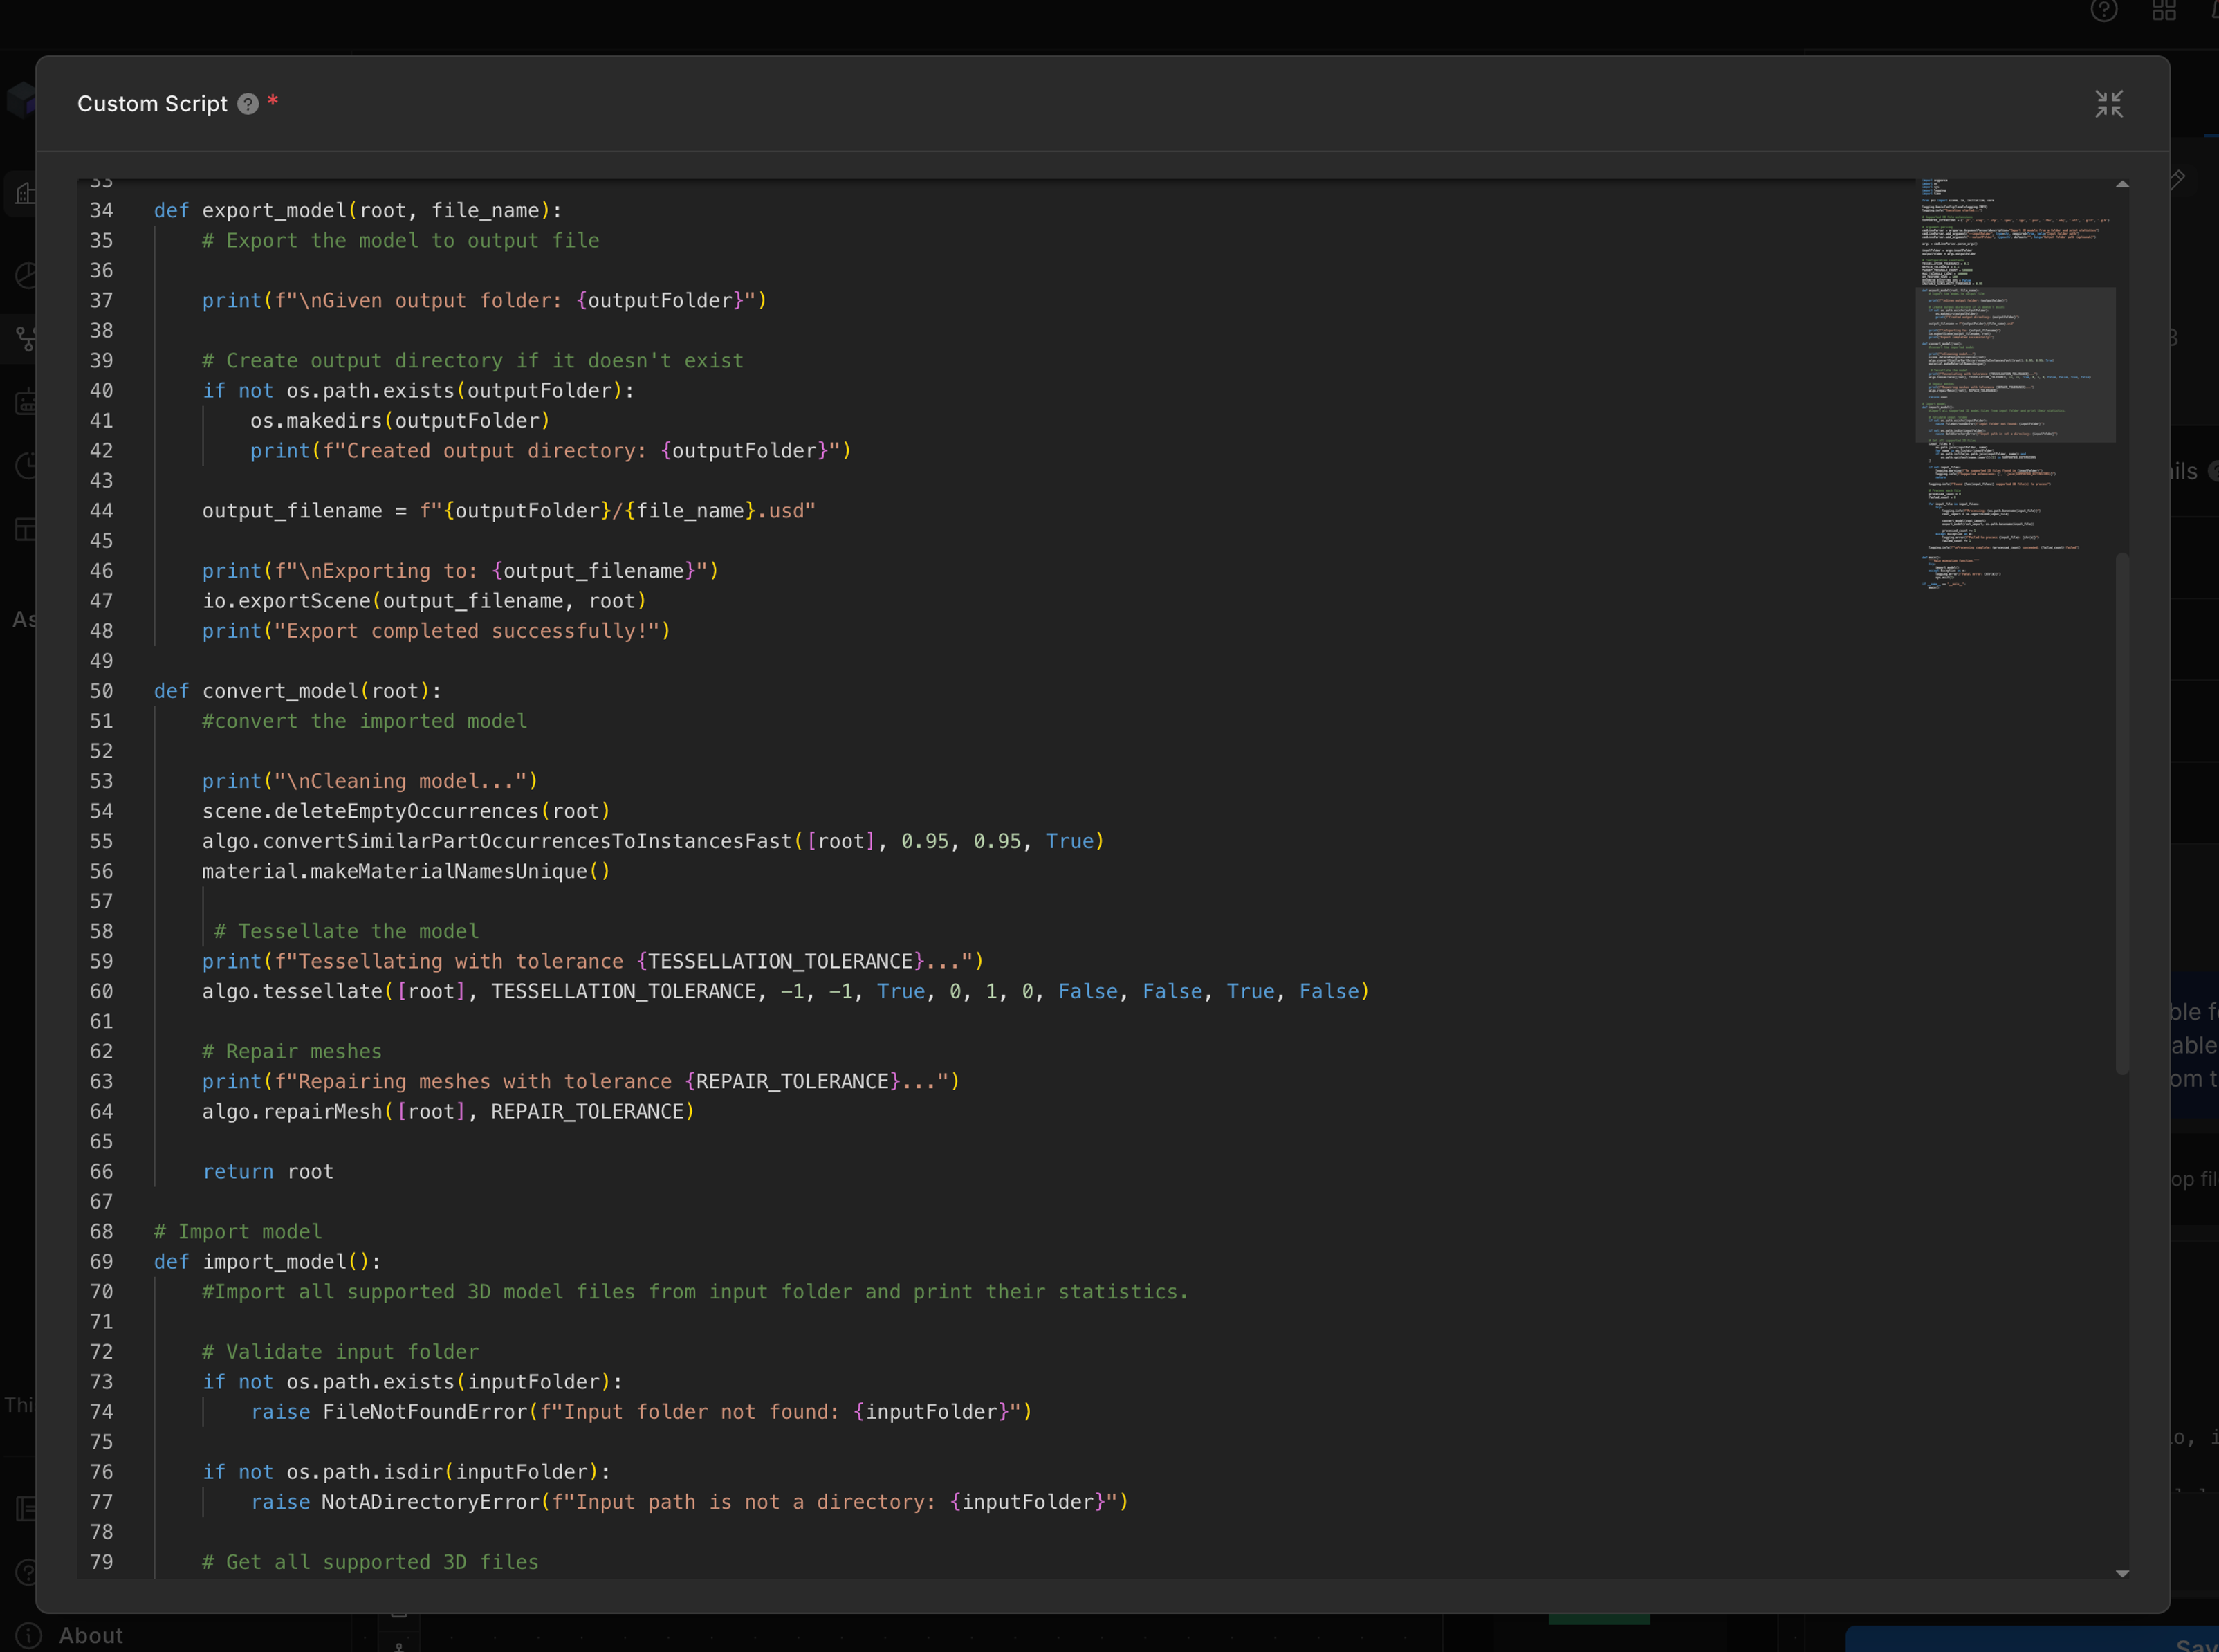Click the '# Tessellate the model' comment

346,931
